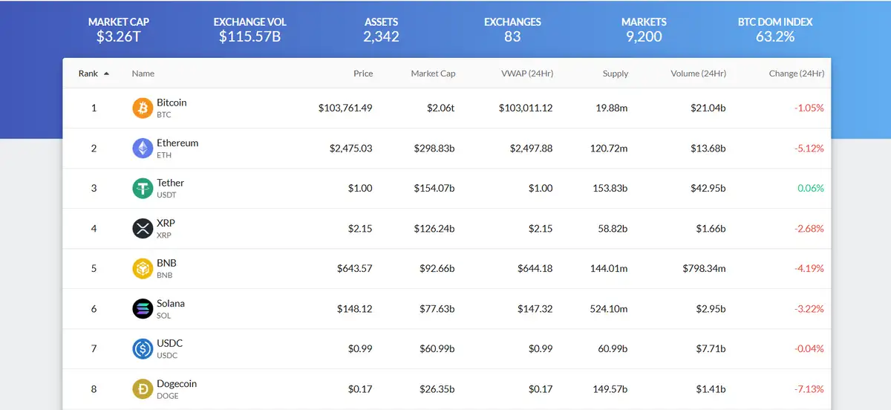
Task: Click BNB volume $798.34m
Action: tap(704, 268)
